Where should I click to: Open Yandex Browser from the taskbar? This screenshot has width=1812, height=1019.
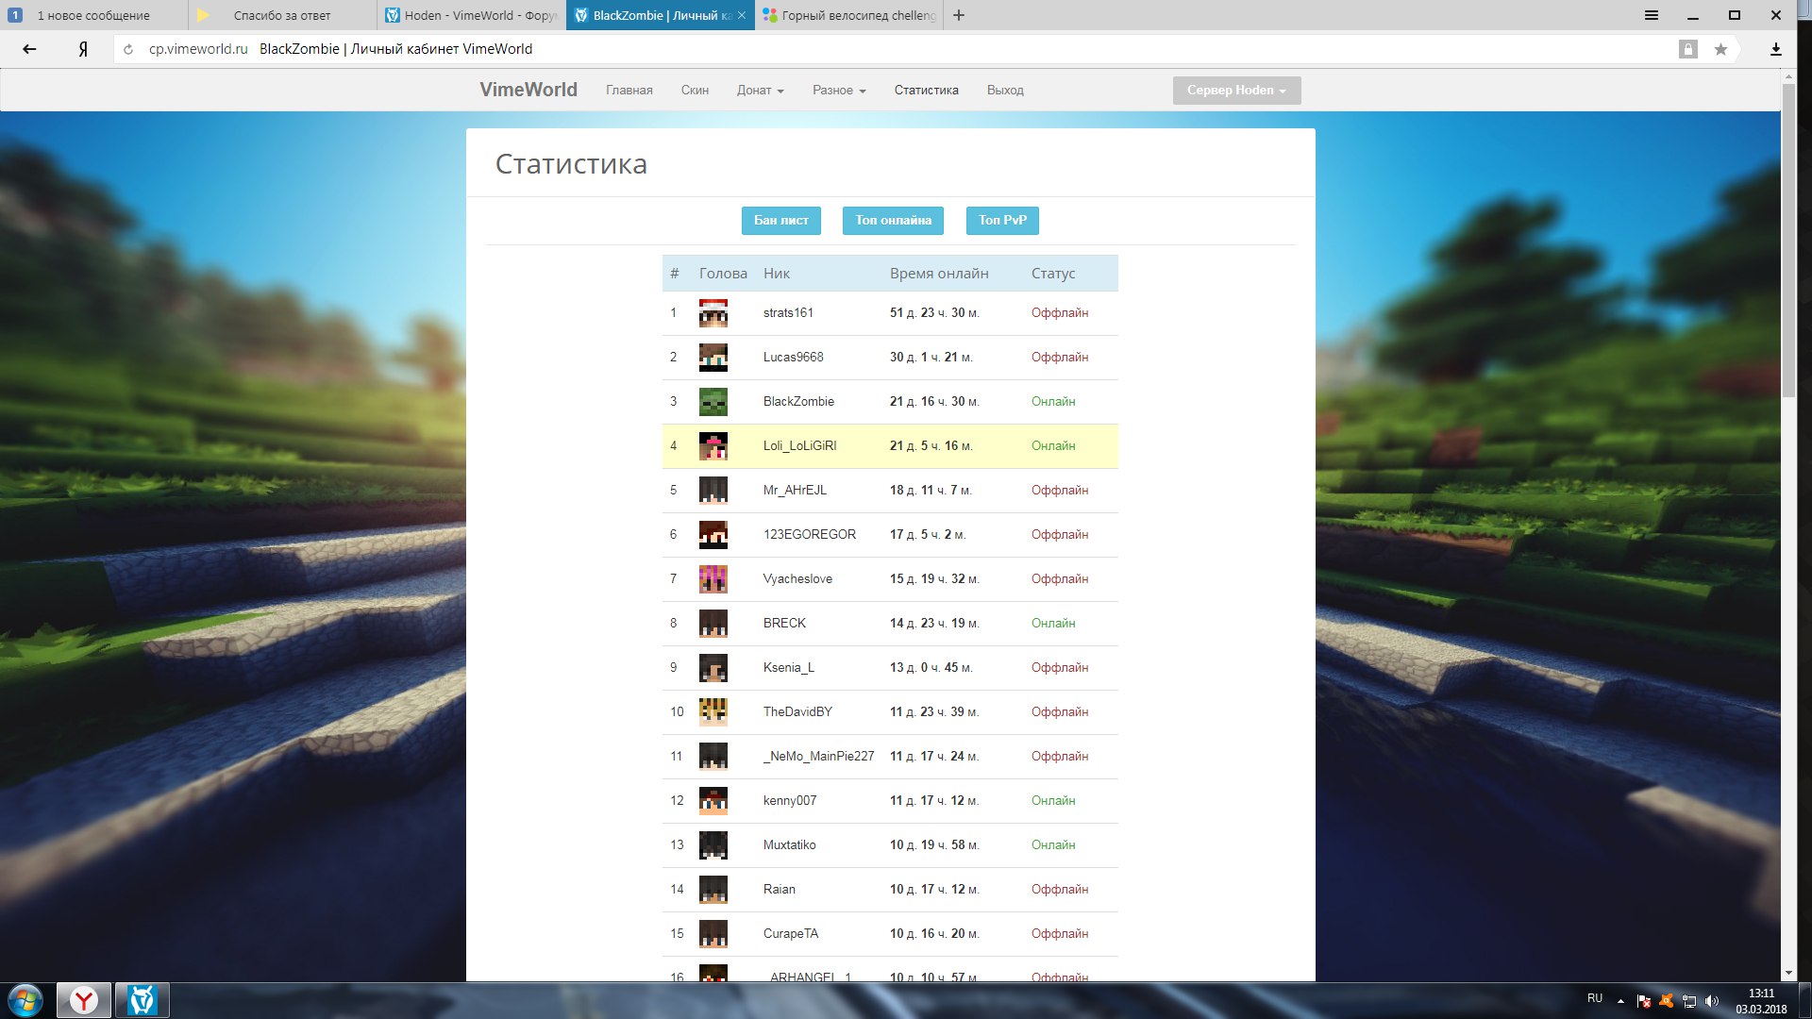tap(84, 999)
